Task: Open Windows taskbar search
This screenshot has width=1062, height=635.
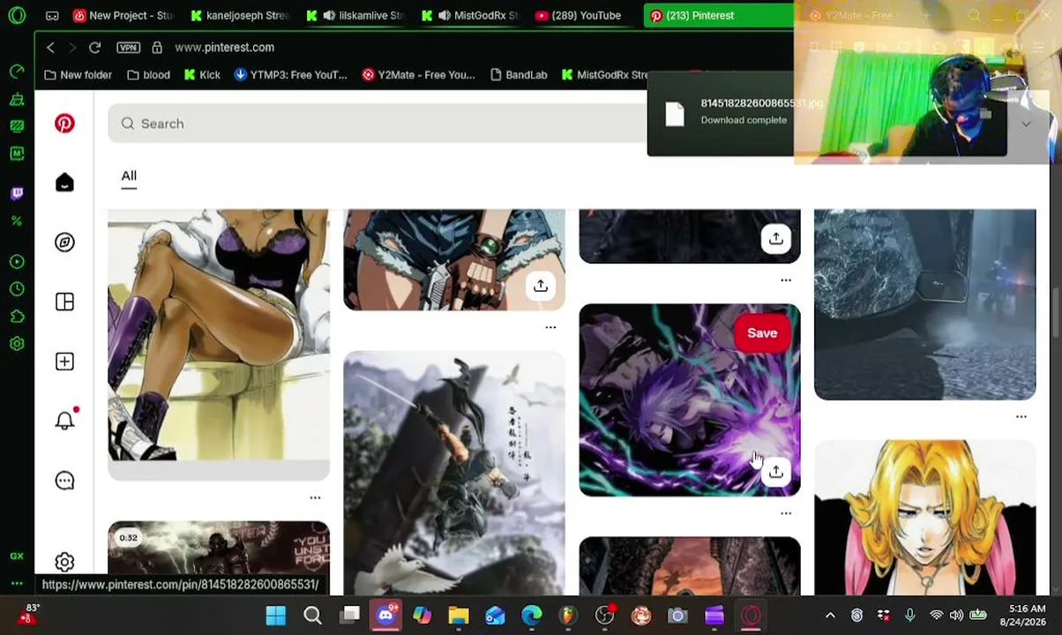Action: (x=312, y=616)
